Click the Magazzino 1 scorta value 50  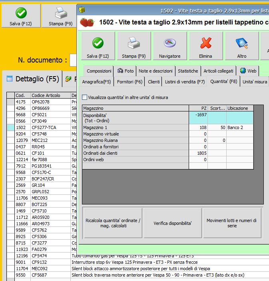217,127
